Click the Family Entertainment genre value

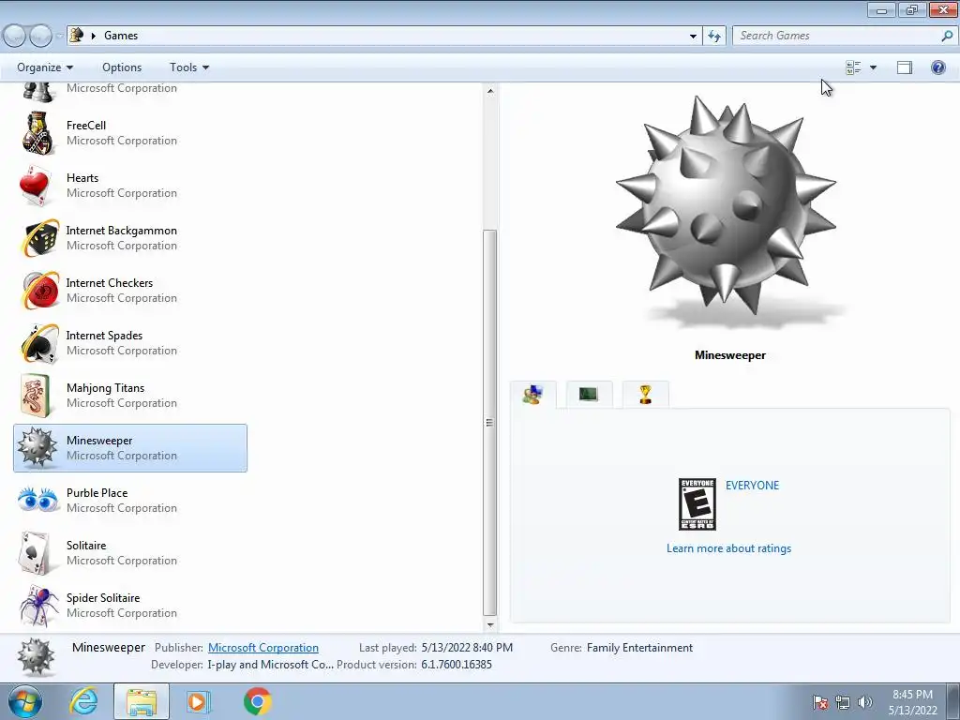tap(639, 648)
